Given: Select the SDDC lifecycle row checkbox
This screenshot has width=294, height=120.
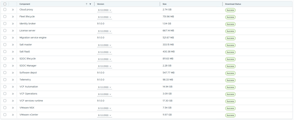Looking at the screenshot, I should 5,59.
